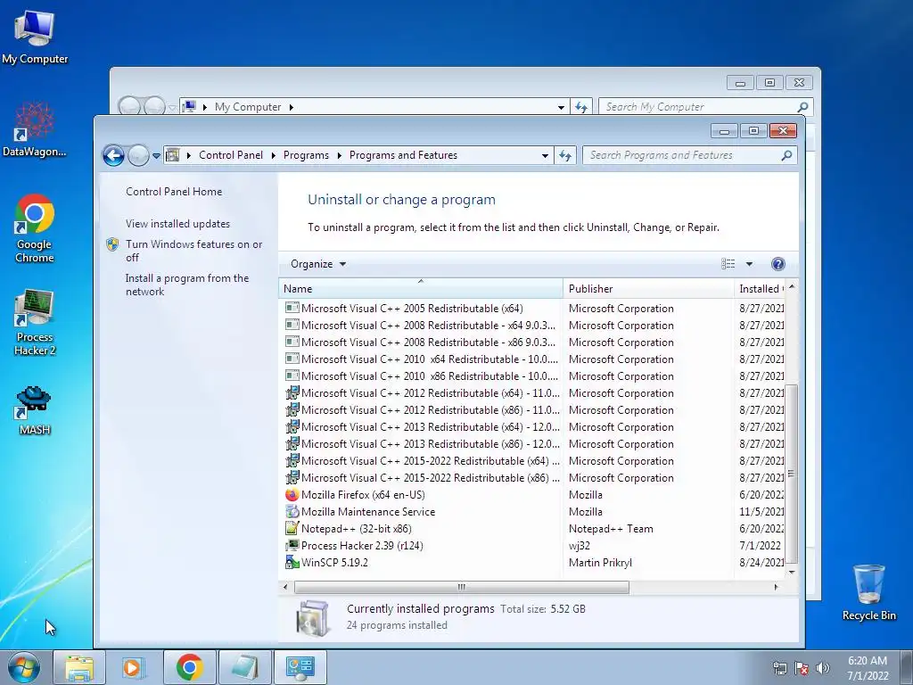Screen dimensions: 913x685
Task: Expand the arrow after Control Panel breadcrumb
Action: (273, 155)
